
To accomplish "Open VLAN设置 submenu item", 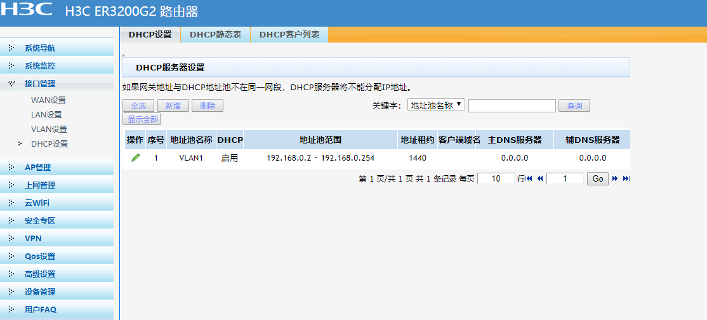I will [49, 130].
